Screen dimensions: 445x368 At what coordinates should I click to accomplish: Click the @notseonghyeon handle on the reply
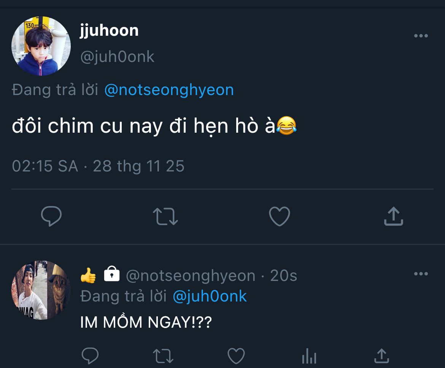(x=190, y=276)
